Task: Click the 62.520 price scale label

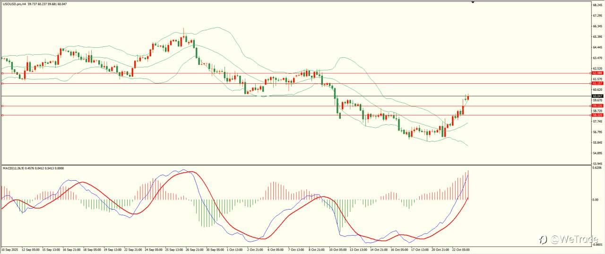Action: coord(597,69)
